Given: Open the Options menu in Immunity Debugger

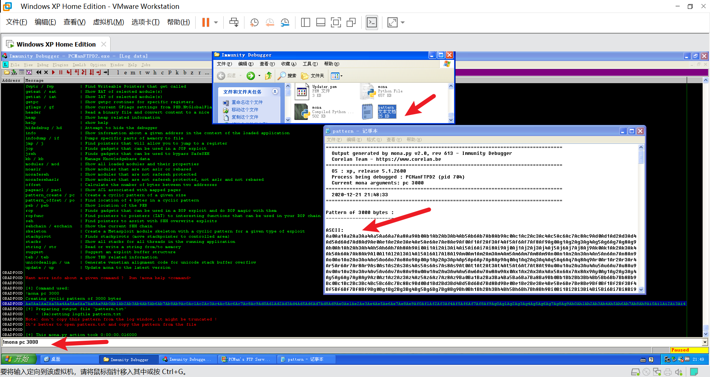Looking at the screenshot, I should click(98, 65).
